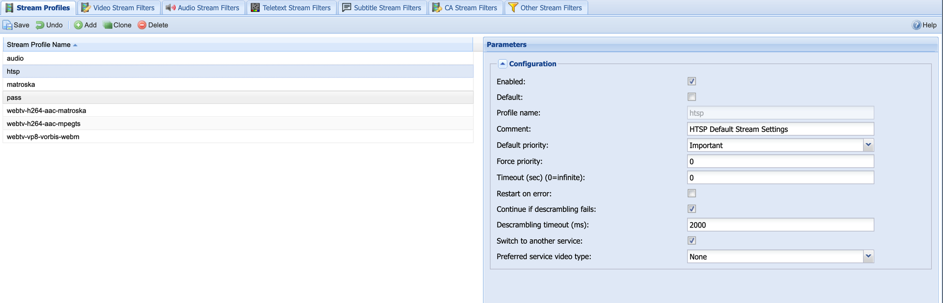Screen dimensions: 943x303
Task: Collapse the Configuration section
Action: [502, 64]
